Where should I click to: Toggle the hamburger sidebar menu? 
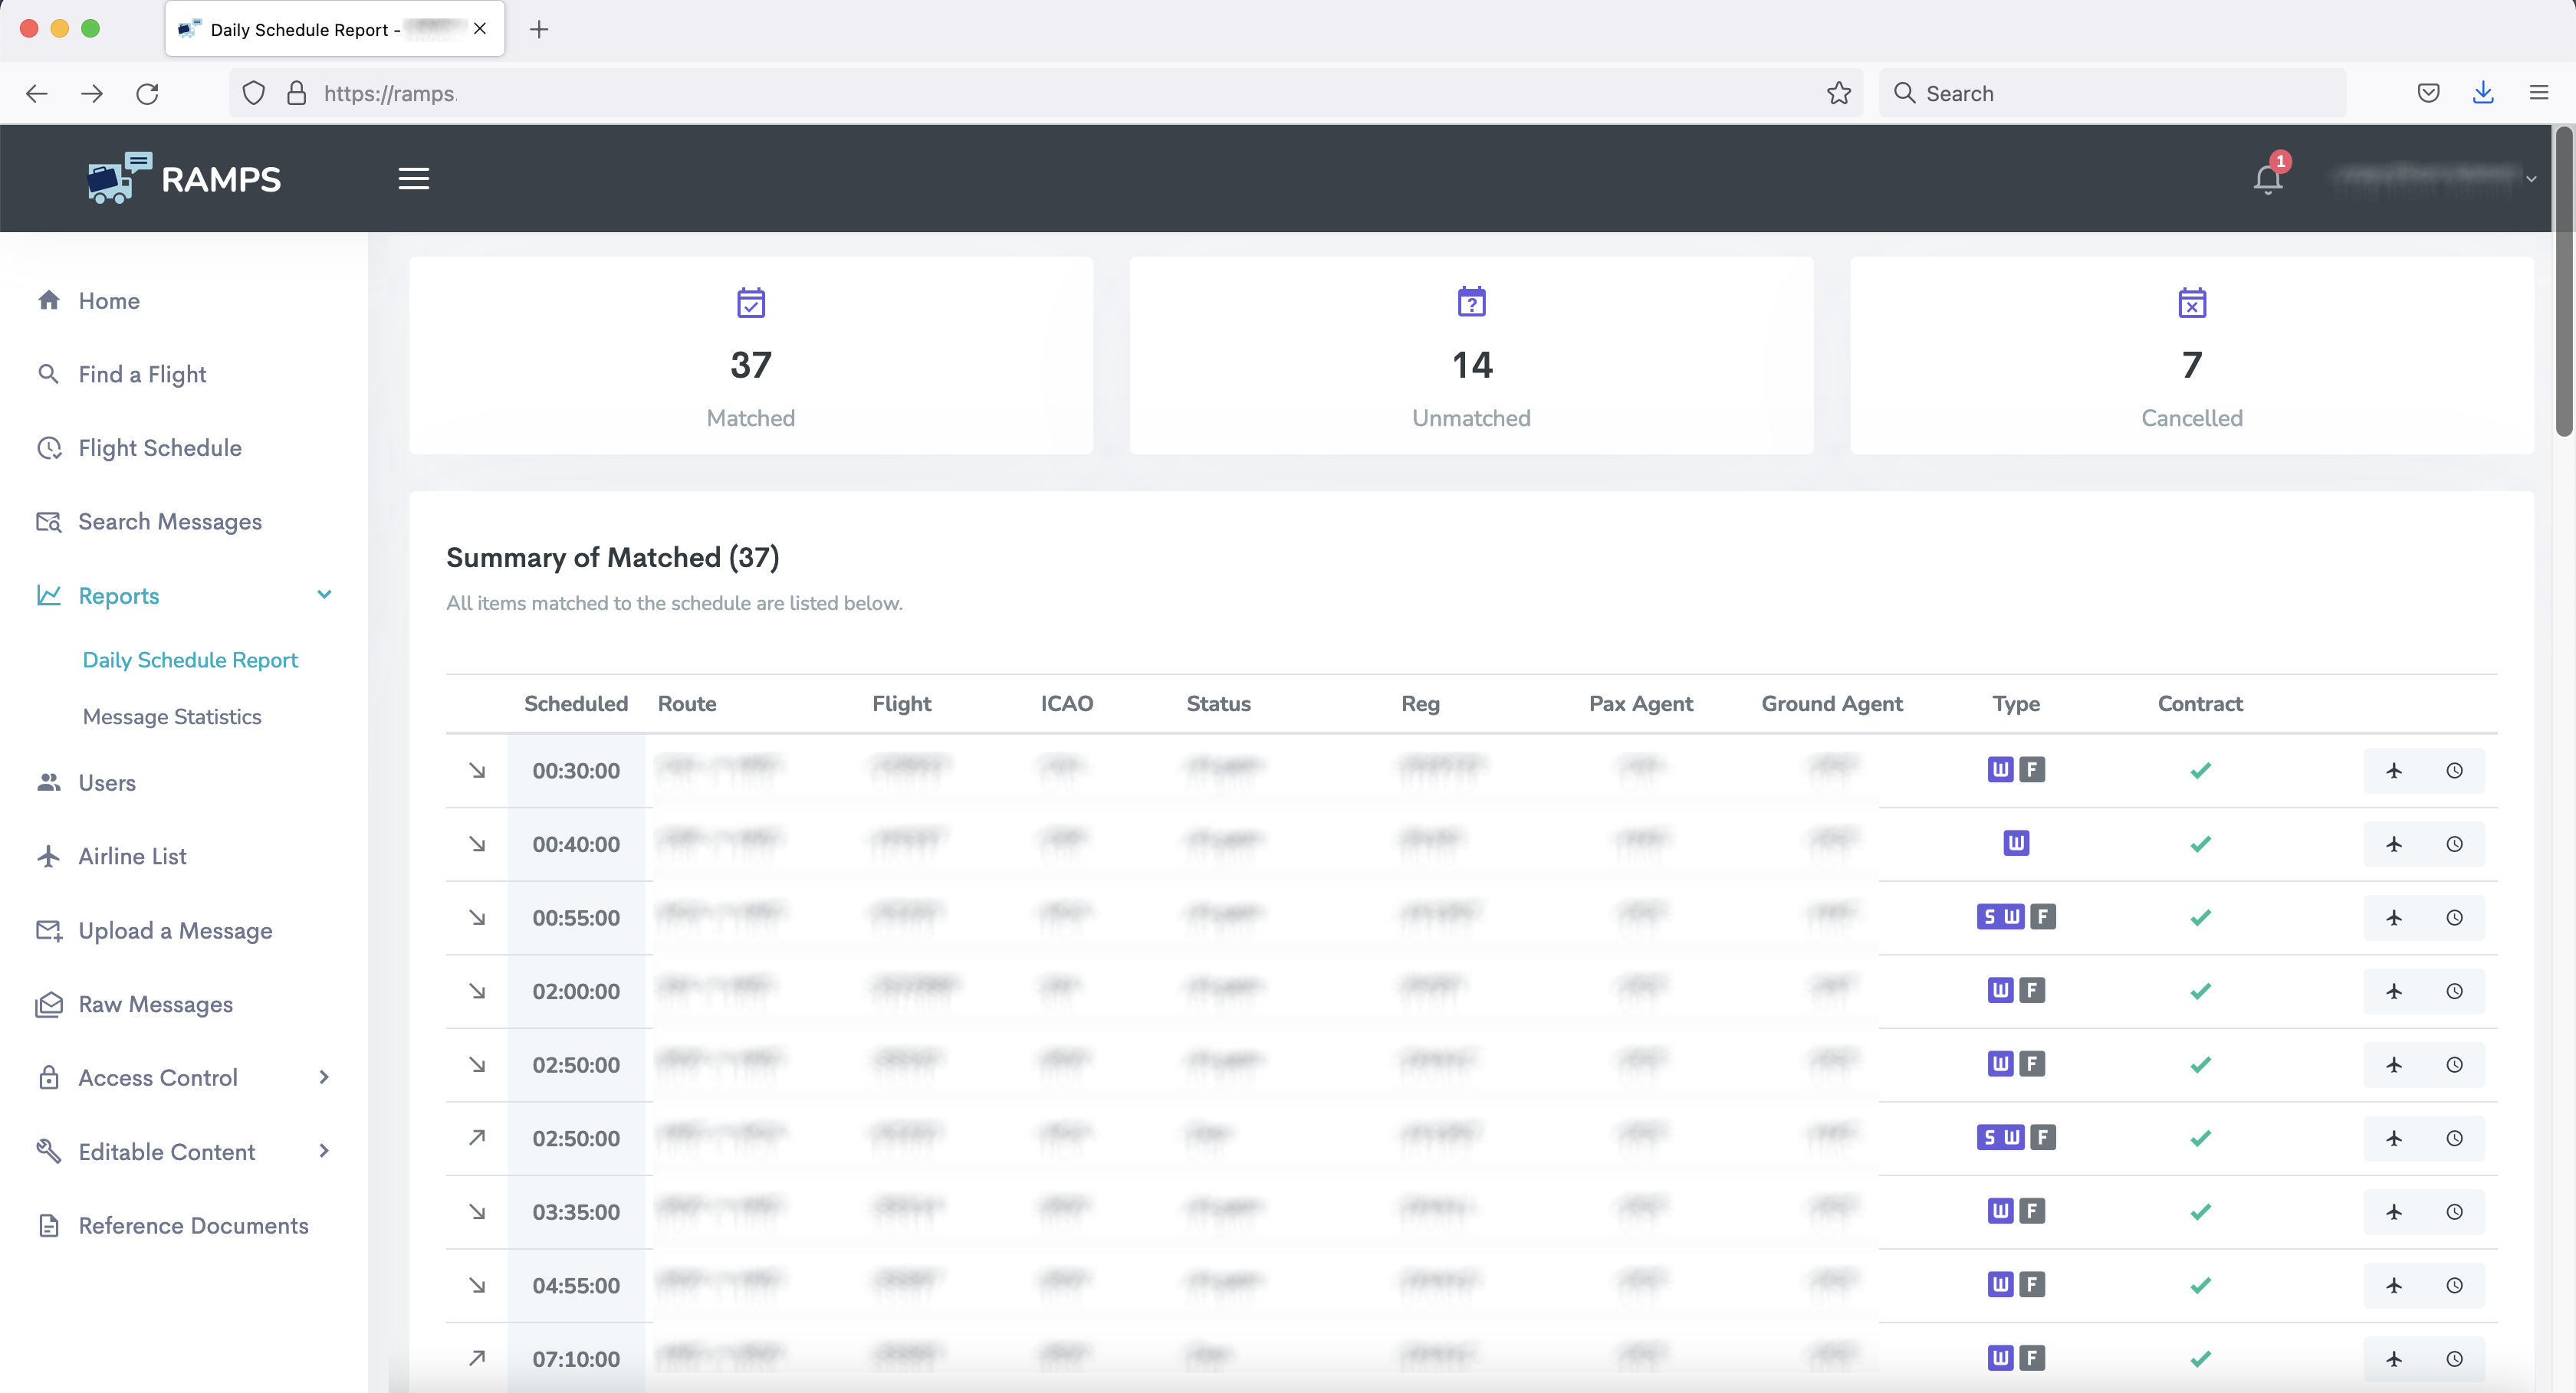click(413, 179)
